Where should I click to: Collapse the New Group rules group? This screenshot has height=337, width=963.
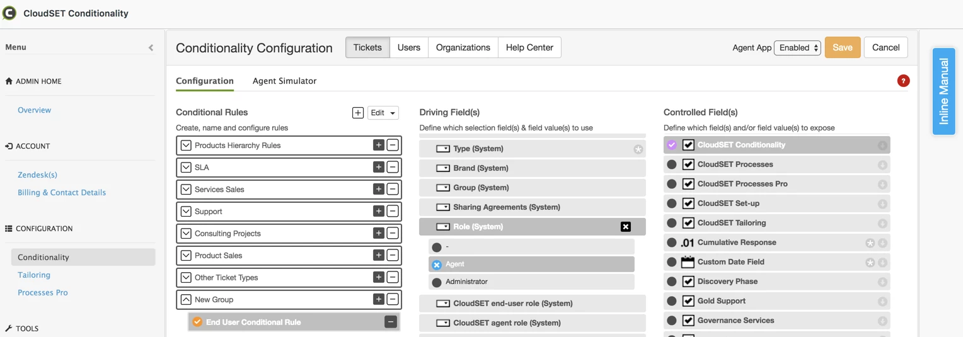coord(186,300)
